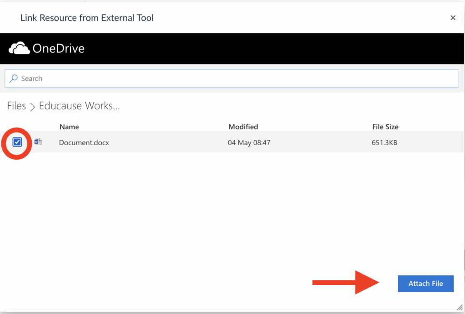Click the OneDrive header label
The height and width of the screenshot is (314, 465).
pos(58,48)
